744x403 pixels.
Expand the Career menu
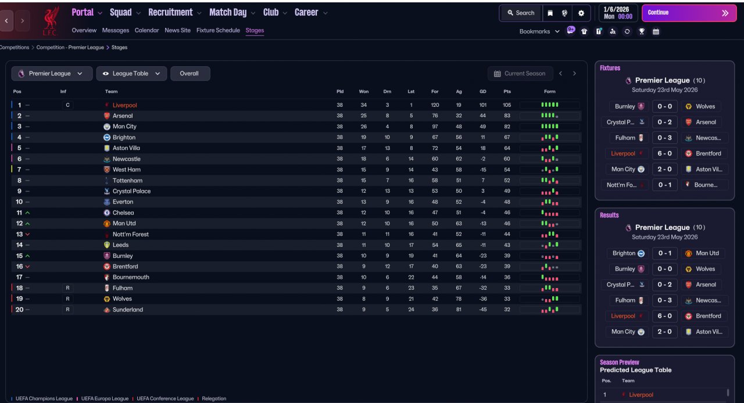click(311, 12)
